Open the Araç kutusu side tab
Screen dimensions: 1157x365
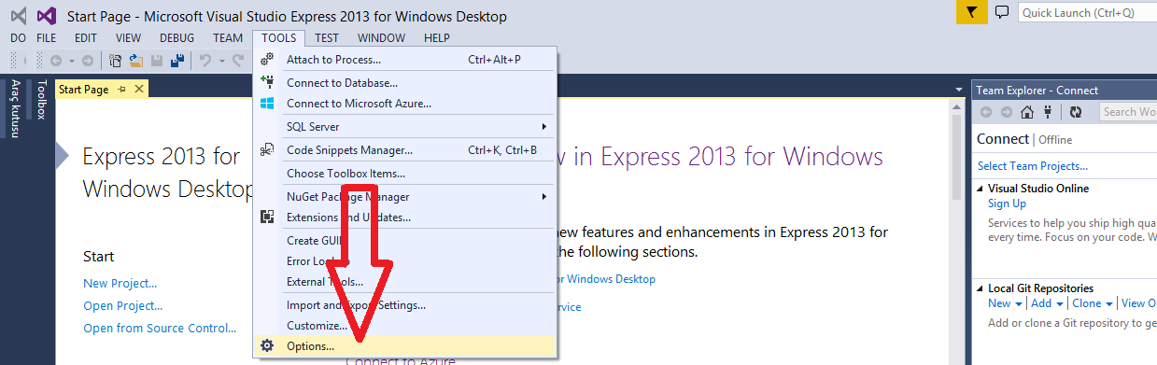(x=15, y=108)
